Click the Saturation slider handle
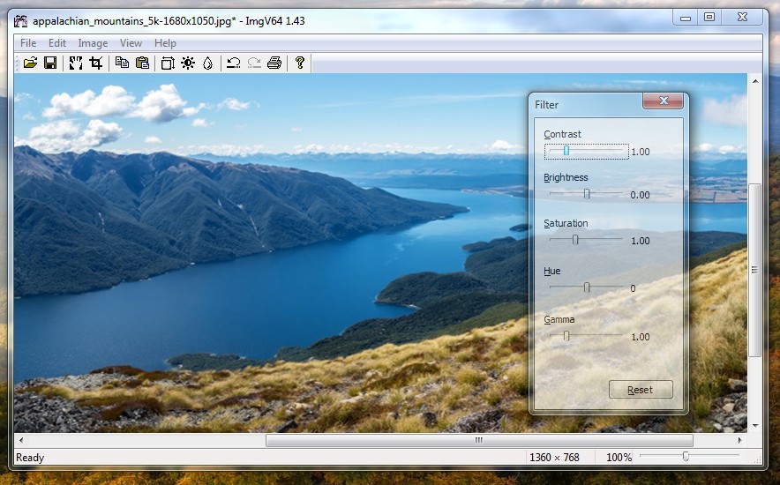780x485 pixels. tap(575, 240)
